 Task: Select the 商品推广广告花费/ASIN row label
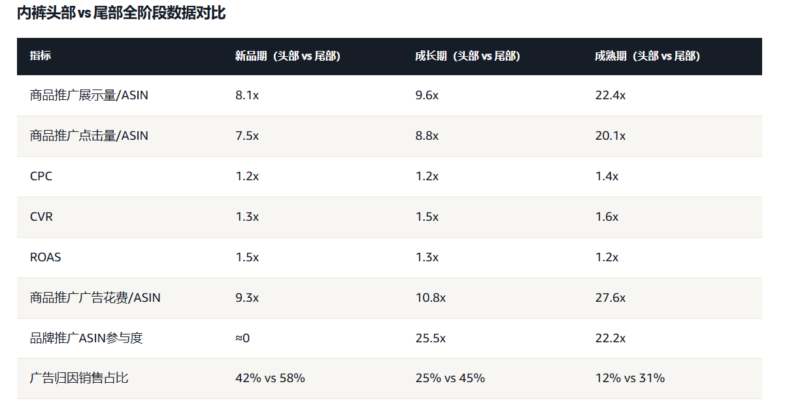[95, 298]
